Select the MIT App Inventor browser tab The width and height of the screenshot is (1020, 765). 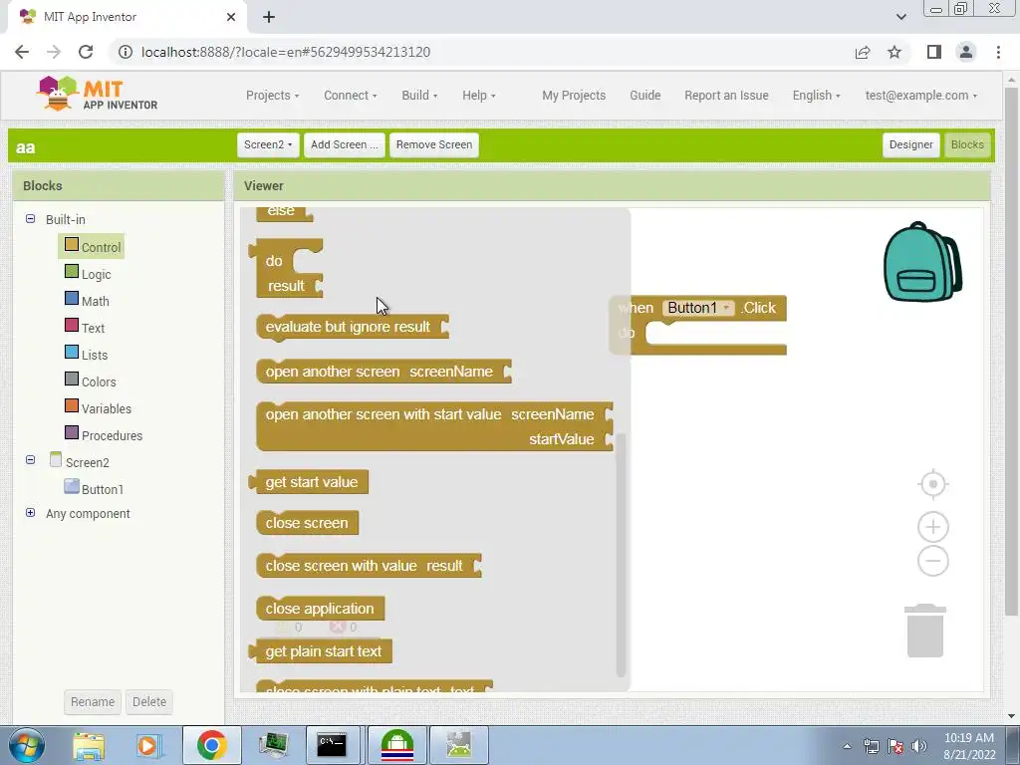tap(127, 17)
